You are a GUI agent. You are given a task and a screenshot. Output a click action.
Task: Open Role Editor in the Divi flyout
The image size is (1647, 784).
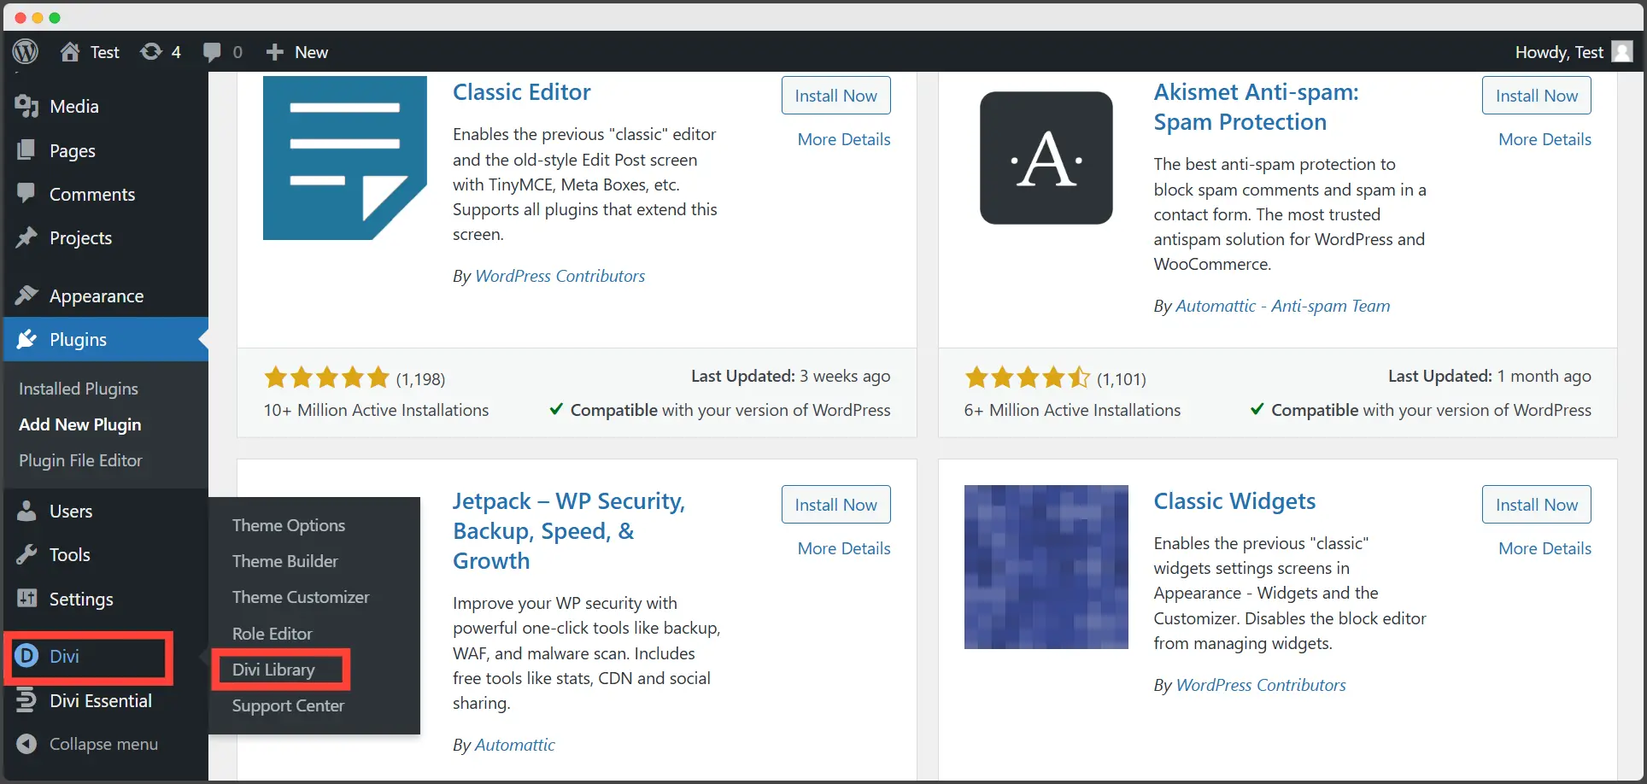[x=273, y=634]
